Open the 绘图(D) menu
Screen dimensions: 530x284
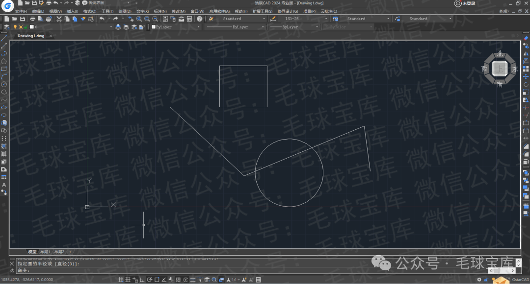pyautogui.click(x=125, y=11)
